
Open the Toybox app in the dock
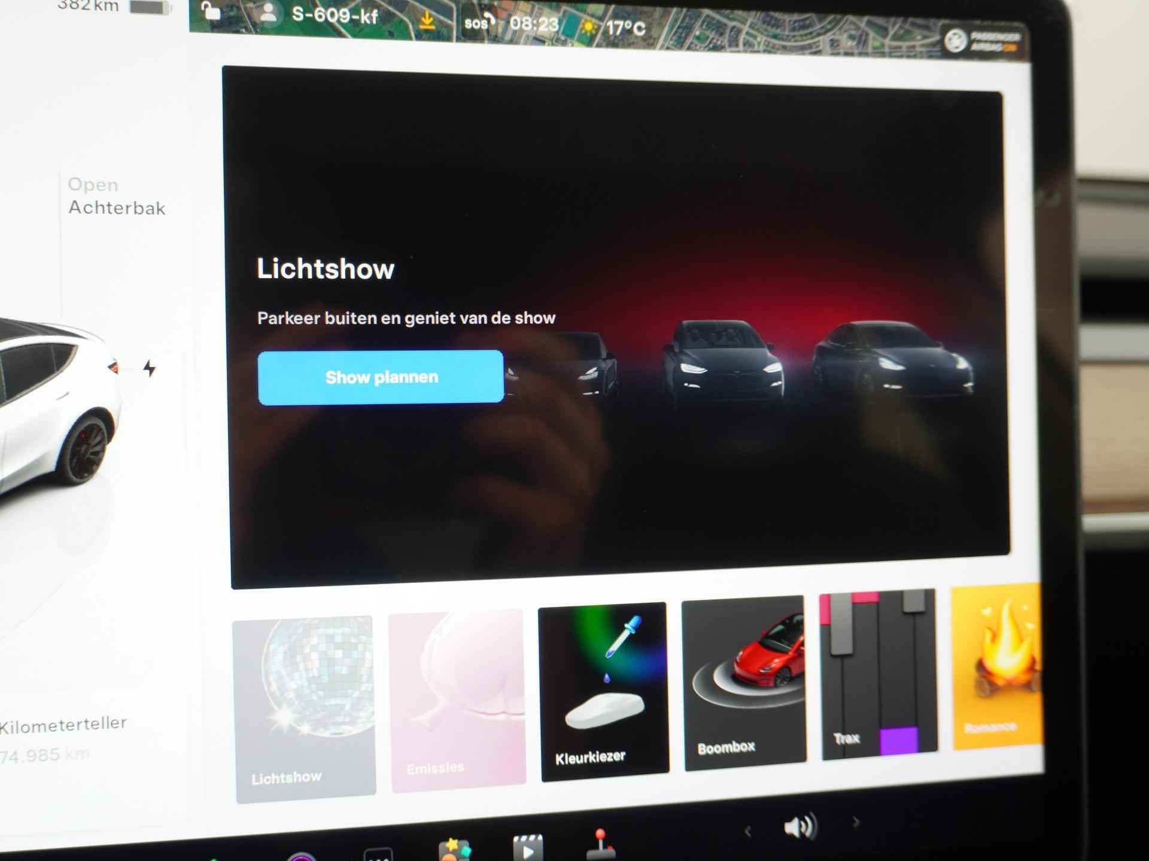point(454,850)
